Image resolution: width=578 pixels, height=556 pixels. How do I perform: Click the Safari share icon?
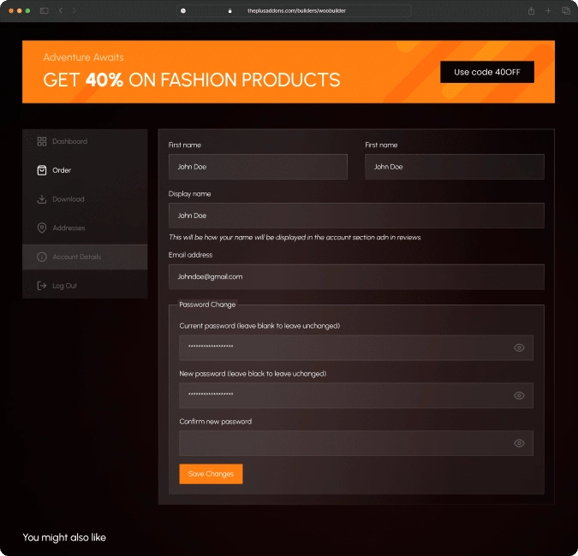tap(531, 10)
